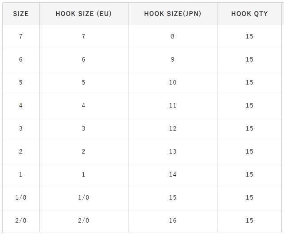
Task: Select 7 in the SIZE column
Action: pyautogui.click(x=21, y=36)
